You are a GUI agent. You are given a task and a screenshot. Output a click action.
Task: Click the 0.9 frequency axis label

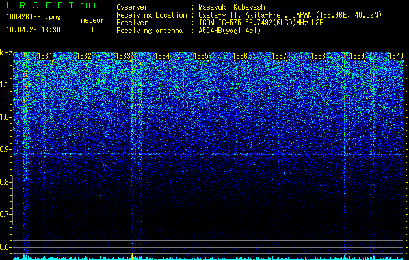point(5,149)
